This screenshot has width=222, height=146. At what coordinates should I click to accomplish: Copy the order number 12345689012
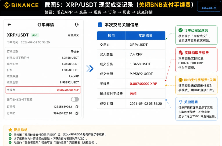(77, 106)
